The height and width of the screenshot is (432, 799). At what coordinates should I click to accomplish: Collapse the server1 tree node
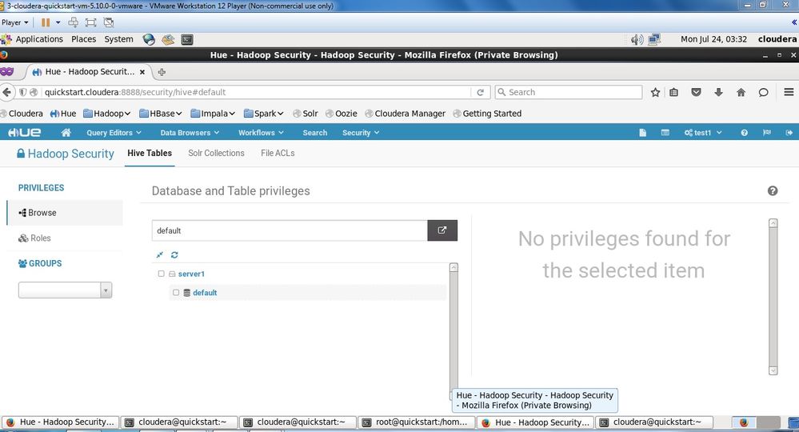click(172, 274)
